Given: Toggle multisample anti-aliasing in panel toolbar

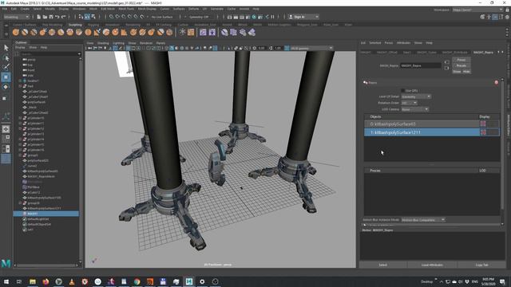Looking at the screenshot, I should tap(215, 48).
